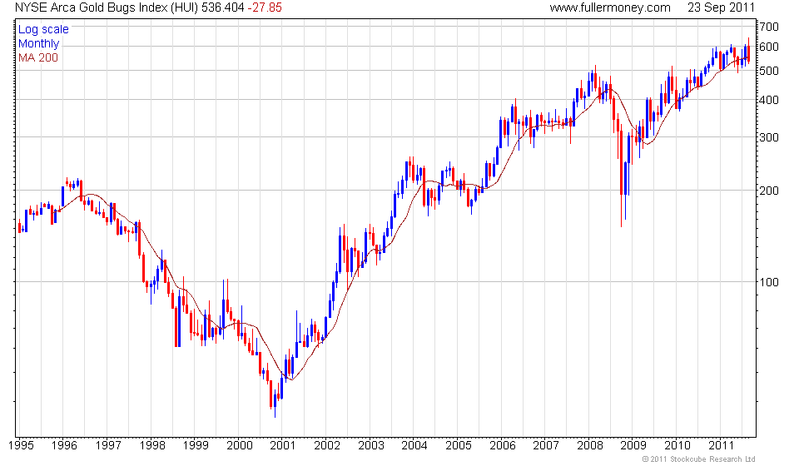Viewport: 799px width, 466px height.
Task: Click the 1996 x-axis label
Action: (x=64, y=446)
